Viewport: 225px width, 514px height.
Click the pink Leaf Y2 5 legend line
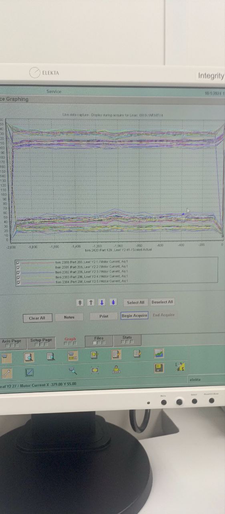pyautogui.click(x=38, y=282)
